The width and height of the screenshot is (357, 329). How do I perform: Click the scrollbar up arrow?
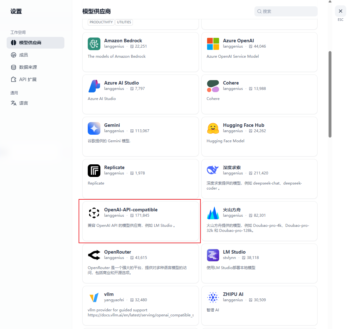[330, 2]
